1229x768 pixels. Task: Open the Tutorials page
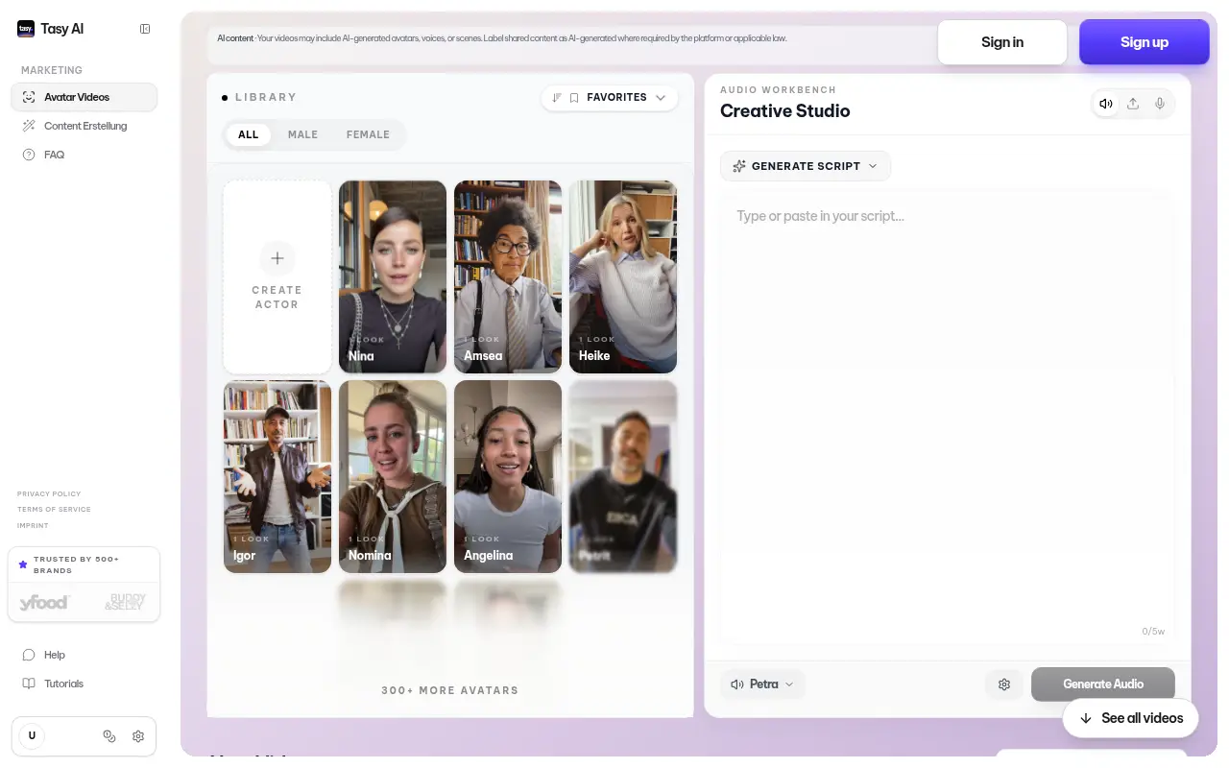click(x=84, y=684)
